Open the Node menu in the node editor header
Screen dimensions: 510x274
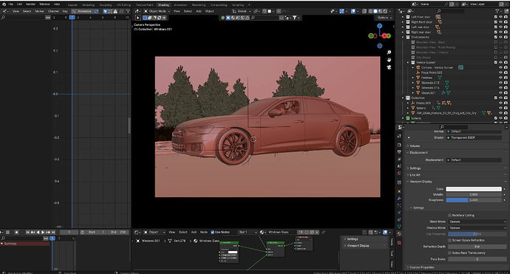point(203,233)
